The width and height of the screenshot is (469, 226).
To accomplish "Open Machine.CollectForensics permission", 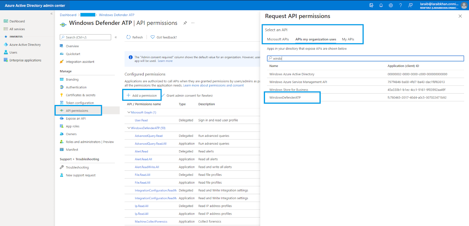I will coord(151,222).
